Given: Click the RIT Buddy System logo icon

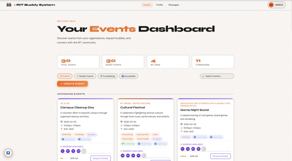Looking at the screenshot, I should click(9, 5).
